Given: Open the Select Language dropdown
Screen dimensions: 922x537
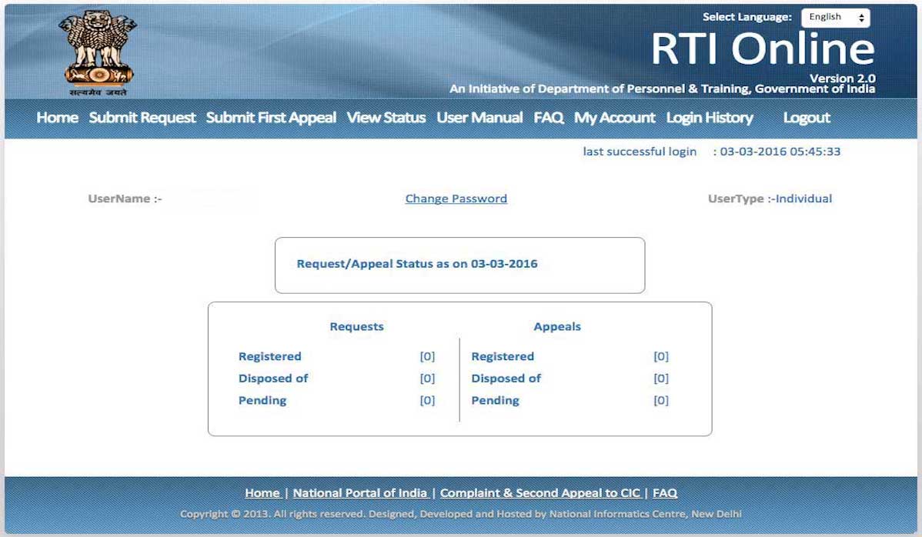Looking at the screenshot, I should pyautogui.click(x=835, y=18).
